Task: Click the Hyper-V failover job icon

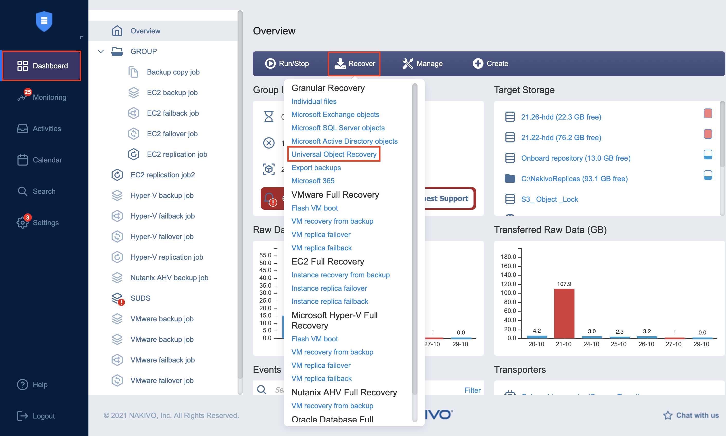Action: pyautogui.click(x=117, y=237)
